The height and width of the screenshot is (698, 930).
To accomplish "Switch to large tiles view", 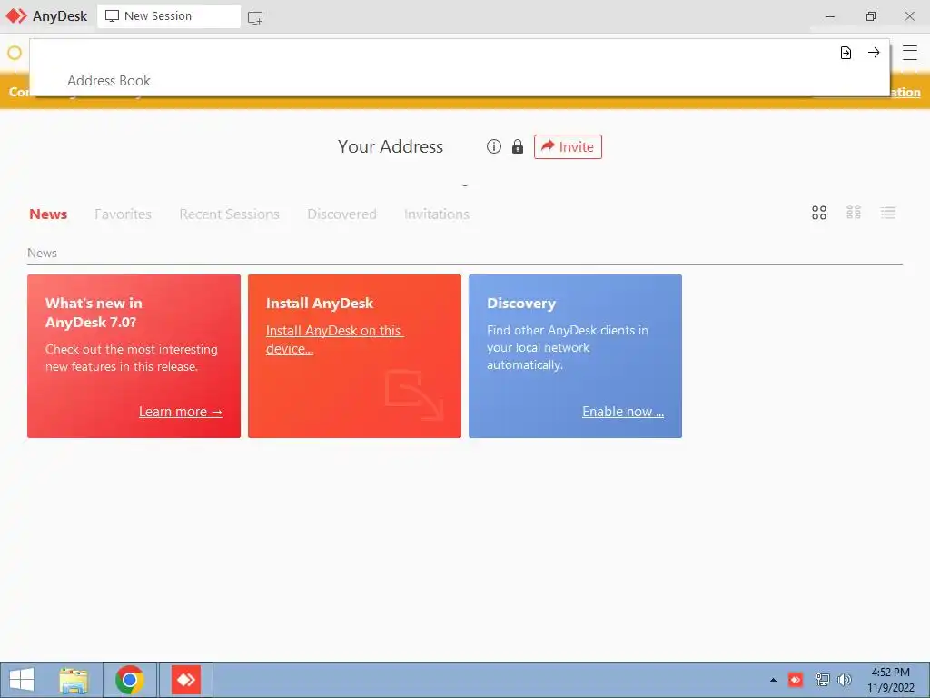I will pos(819,213).
